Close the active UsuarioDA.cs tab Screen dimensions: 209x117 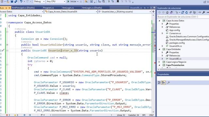pyautogui.click(x=9, y=8)
